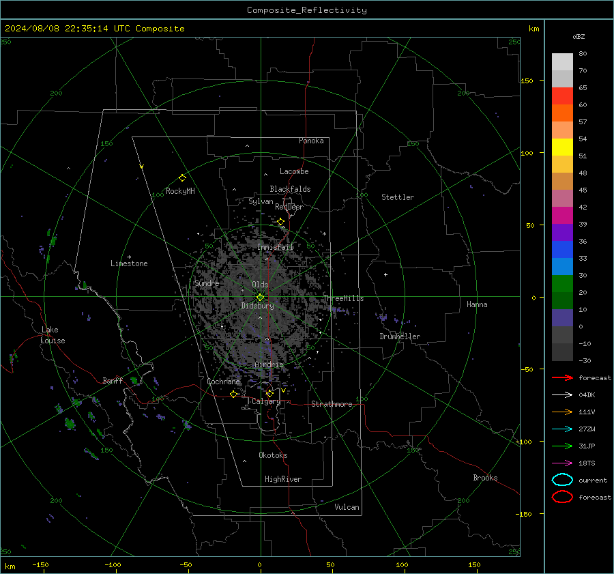Click the magenta swatch between 39 and 42

click(562, 216)
